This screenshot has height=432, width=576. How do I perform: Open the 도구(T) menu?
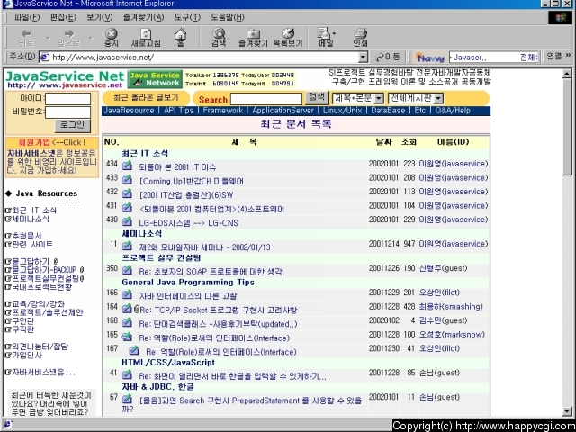click(187, 17)
